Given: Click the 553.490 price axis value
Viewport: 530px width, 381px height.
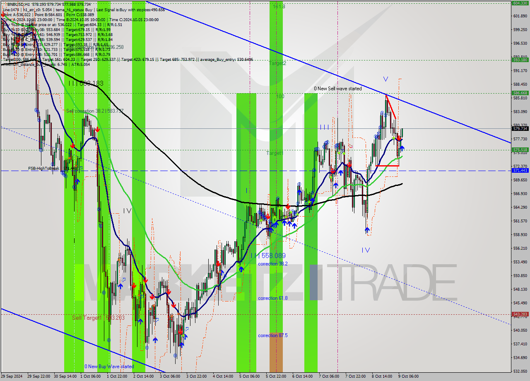Looking at the screenshot, I should click(520, 262).
